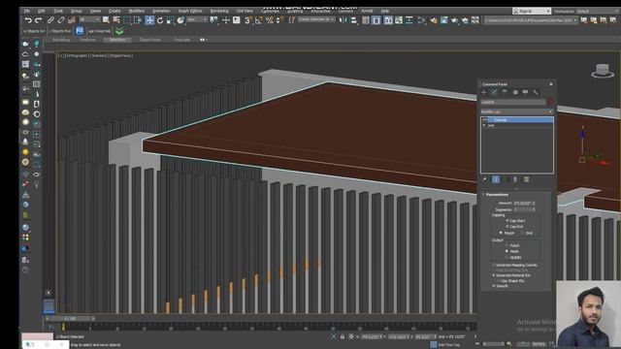621x349 pixels.
Task: Toggle Show End Result button under stack
Action: pyautogui.click(x=496, y=179)
